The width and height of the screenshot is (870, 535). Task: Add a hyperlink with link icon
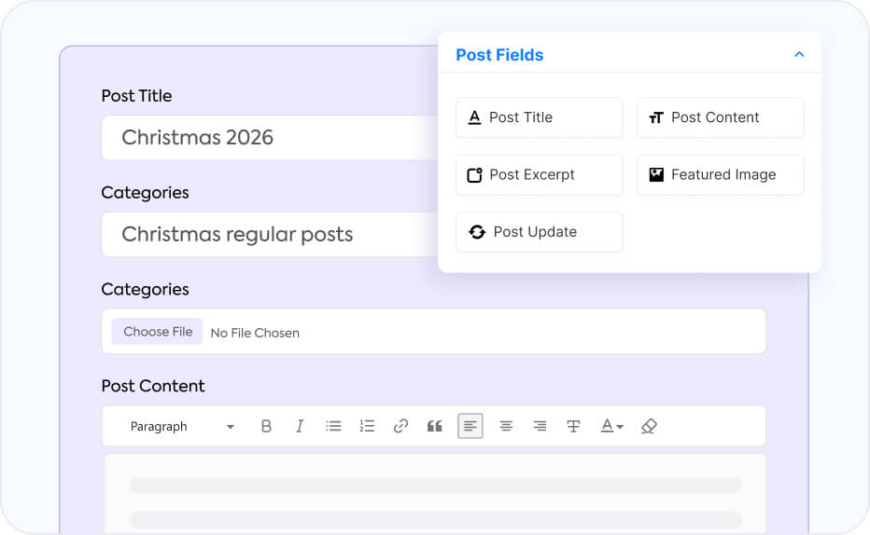pos(400,426)
